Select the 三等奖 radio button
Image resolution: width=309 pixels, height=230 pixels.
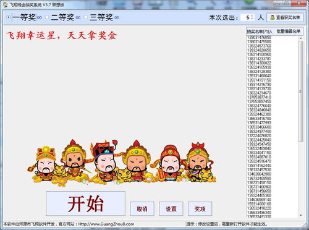coord(86,17)
